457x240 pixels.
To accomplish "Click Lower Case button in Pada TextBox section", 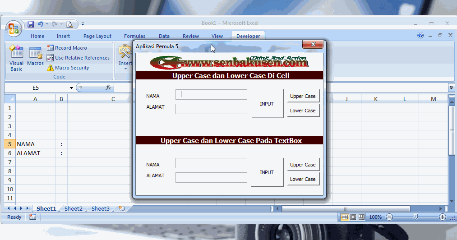I will point(303,179).
